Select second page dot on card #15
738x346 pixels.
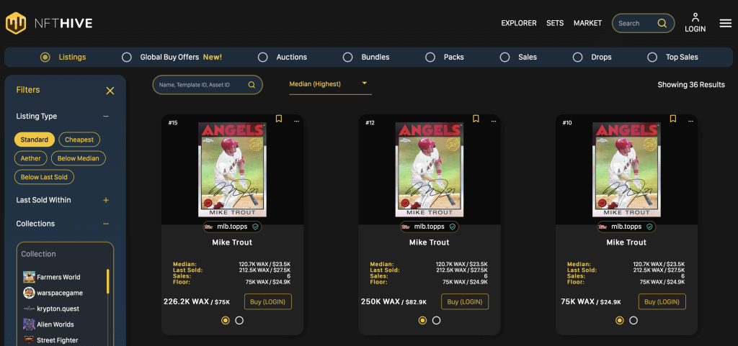(239, 320)
